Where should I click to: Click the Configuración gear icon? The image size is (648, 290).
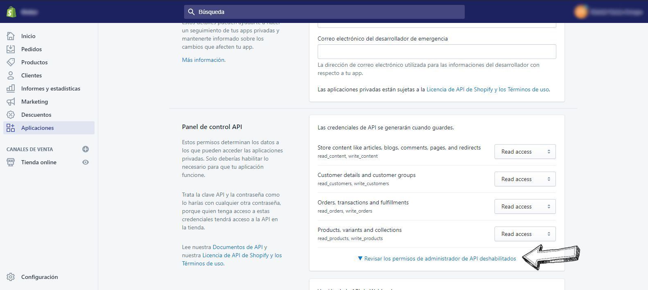click(11, 277)
